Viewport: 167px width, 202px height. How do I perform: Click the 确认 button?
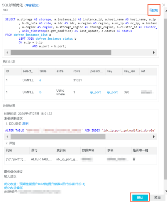pos(140,197)
